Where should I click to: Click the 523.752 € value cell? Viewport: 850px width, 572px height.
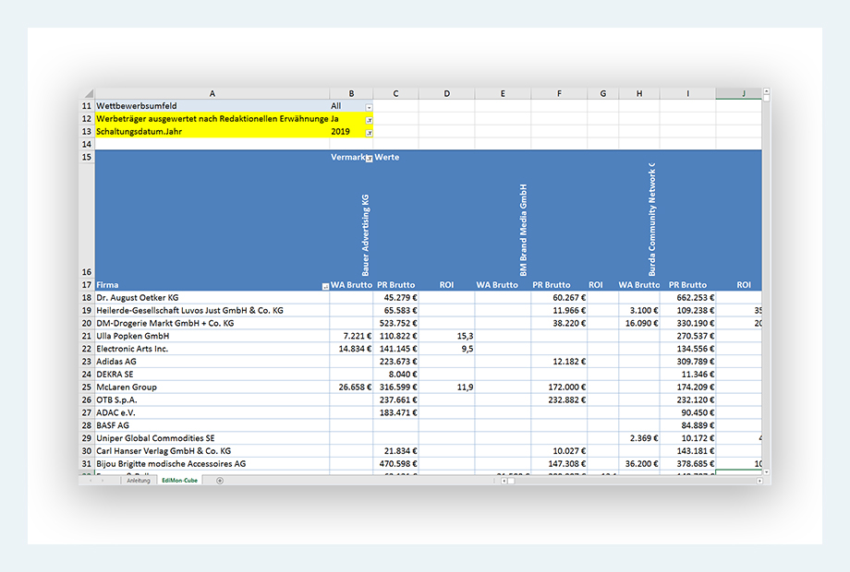tap(395, 323)
